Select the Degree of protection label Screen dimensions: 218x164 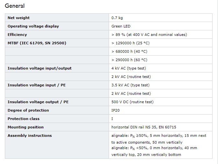pyautogui.click(x=28, y=110)
